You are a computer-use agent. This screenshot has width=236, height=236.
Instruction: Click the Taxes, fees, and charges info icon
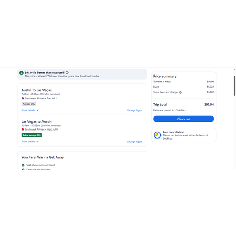(180, 92)
